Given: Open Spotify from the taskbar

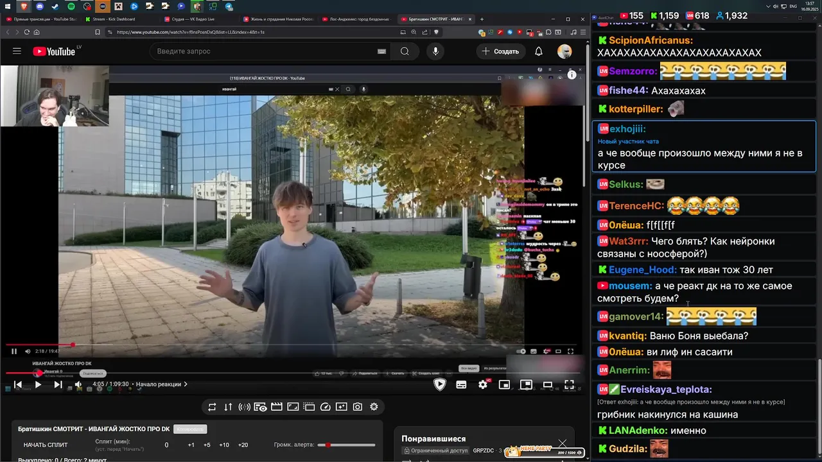Looking at the screenshot, I should pos(71,6).
